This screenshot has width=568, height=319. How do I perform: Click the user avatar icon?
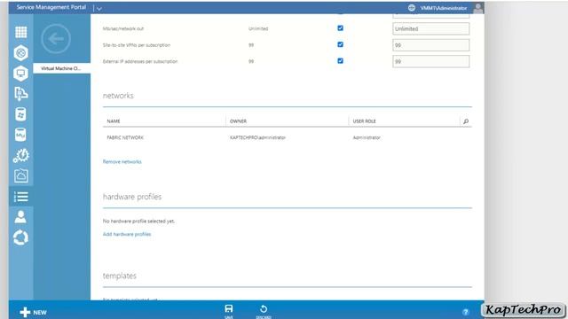pos(478,8)
